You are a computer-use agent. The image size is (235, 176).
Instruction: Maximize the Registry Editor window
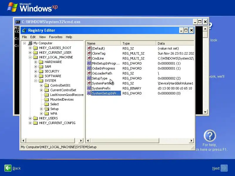pos(186,31)
